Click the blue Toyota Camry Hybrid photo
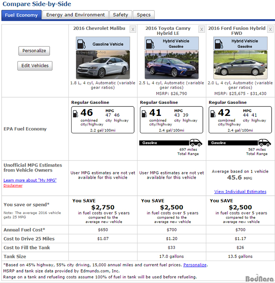Viewport: 275px width, 283px height. tap(172, 65)
